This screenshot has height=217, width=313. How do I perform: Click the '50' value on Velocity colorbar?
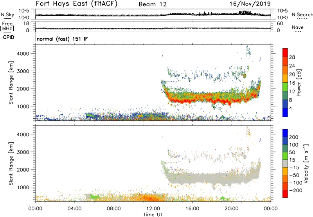[292, 152]
